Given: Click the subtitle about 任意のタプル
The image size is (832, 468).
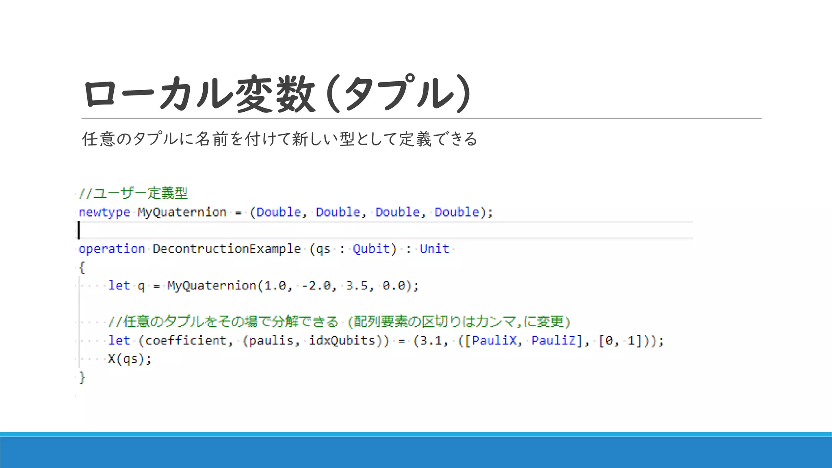Looking at the screenshot, I should tap(279, 139).
